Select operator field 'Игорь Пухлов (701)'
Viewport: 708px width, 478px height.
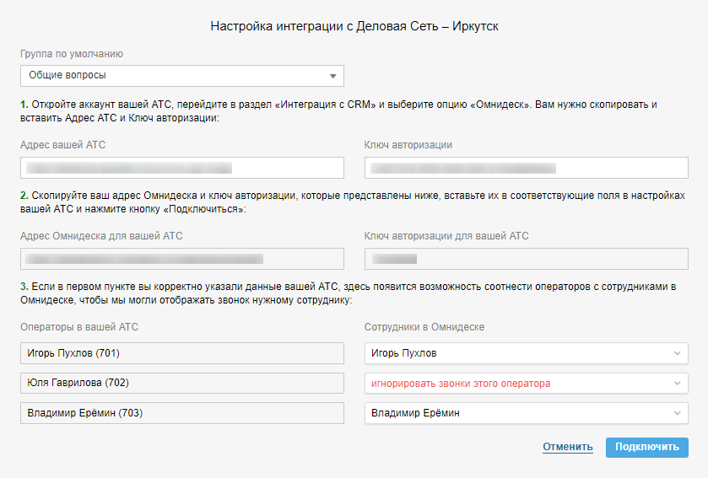click(x=182, y=353)
